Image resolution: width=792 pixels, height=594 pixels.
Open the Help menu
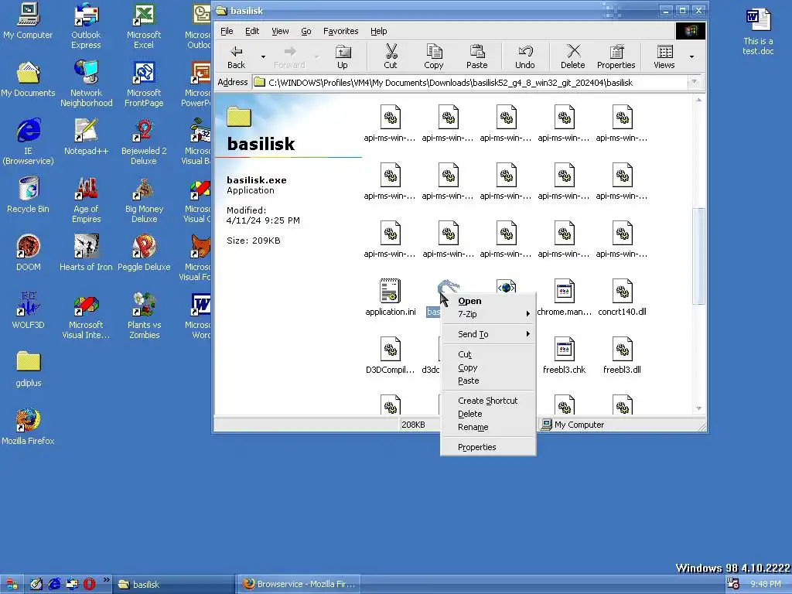click(x=378, y=31)
